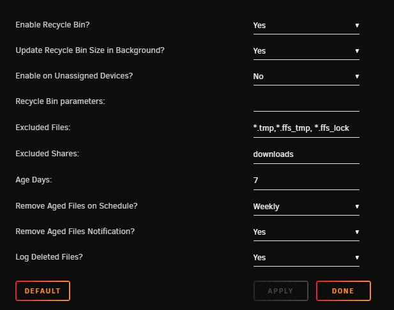Click arrow icon on Log Deleted Files selector
394x310 pixels.
coord(357,258)
